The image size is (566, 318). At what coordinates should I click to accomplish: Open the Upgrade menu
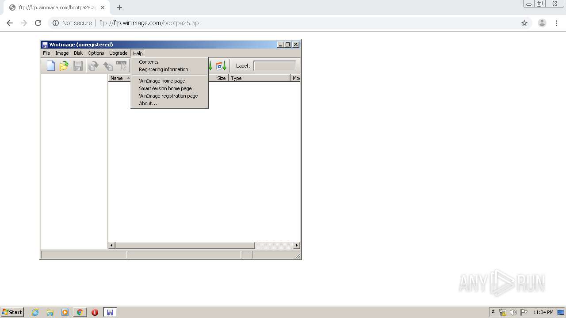(x=119, y=53)
